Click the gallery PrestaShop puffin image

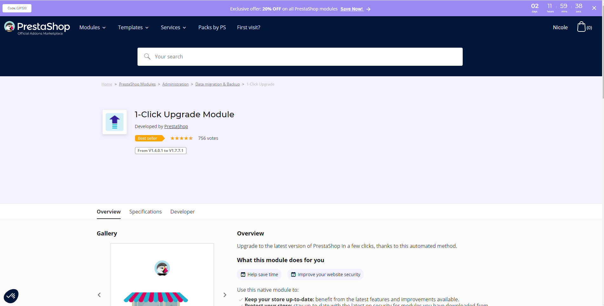[162, 269]
